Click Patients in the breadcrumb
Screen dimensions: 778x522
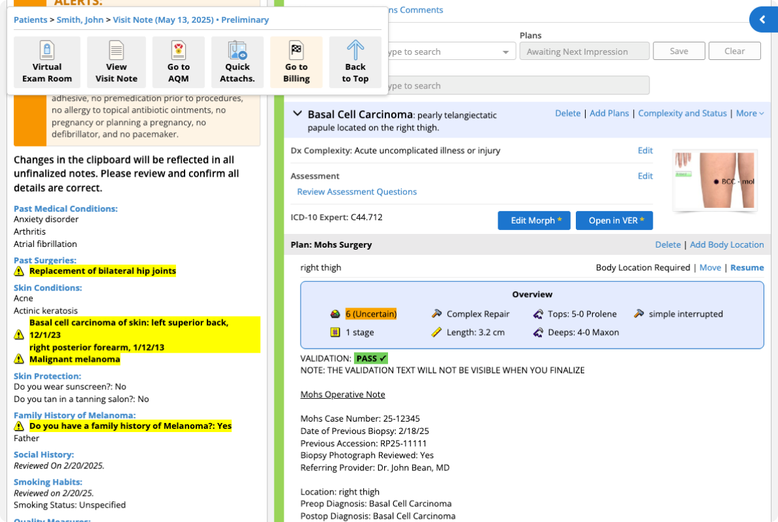(30, 20)
